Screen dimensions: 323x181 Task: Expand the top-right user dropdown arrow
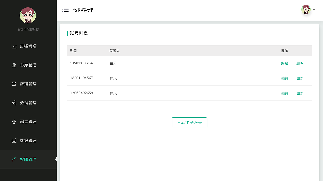314,10
